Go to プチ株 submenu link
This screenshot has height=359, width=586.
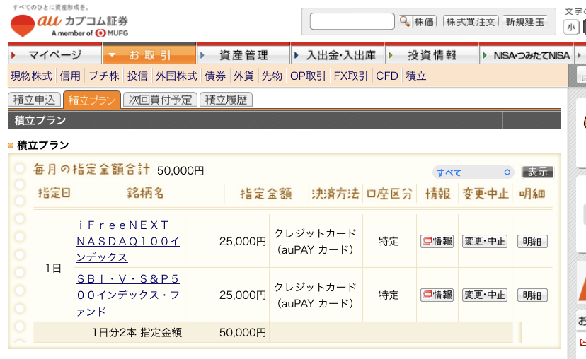104,76
